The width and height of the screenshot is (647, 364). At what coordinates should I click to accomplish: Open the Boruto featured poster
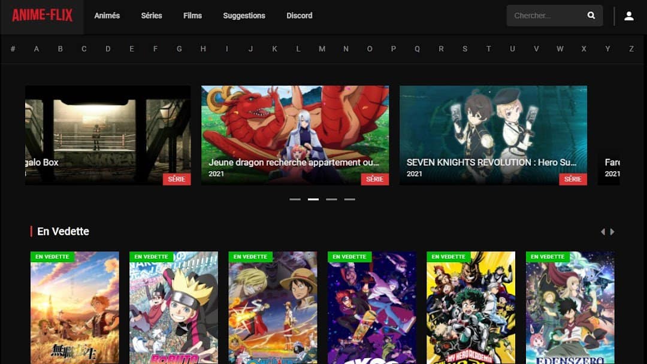tap(174, 308)
